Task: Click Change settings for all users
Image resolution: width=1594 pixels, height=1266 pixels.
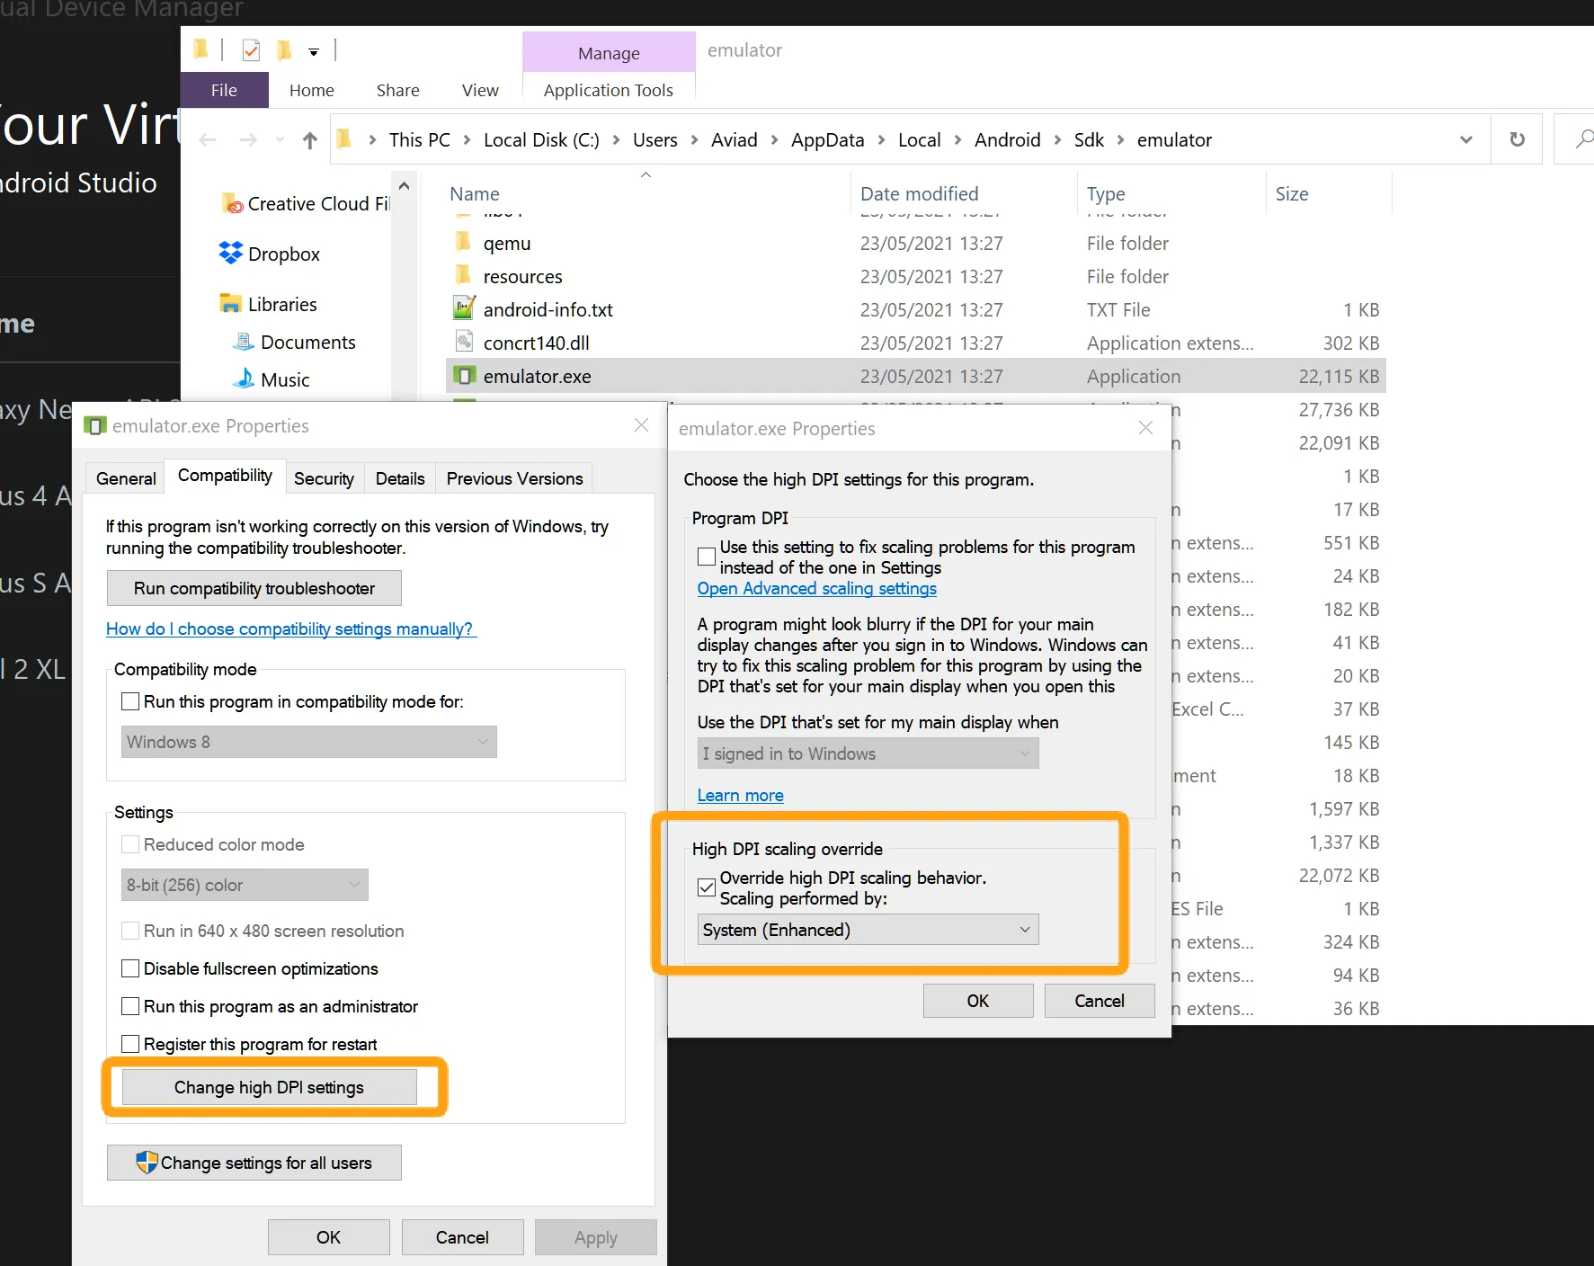Action: tap(254, 1163)
